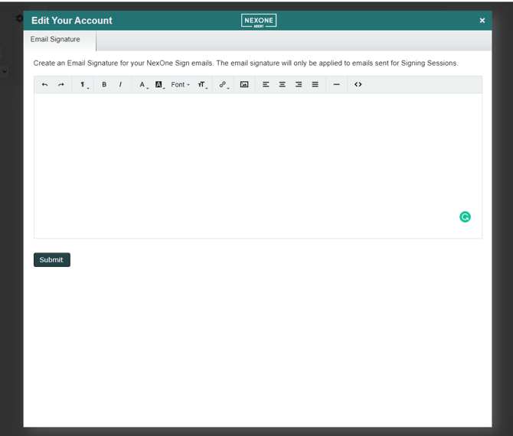
Task: Justify the signature text
Action: [x=315, y=85]
